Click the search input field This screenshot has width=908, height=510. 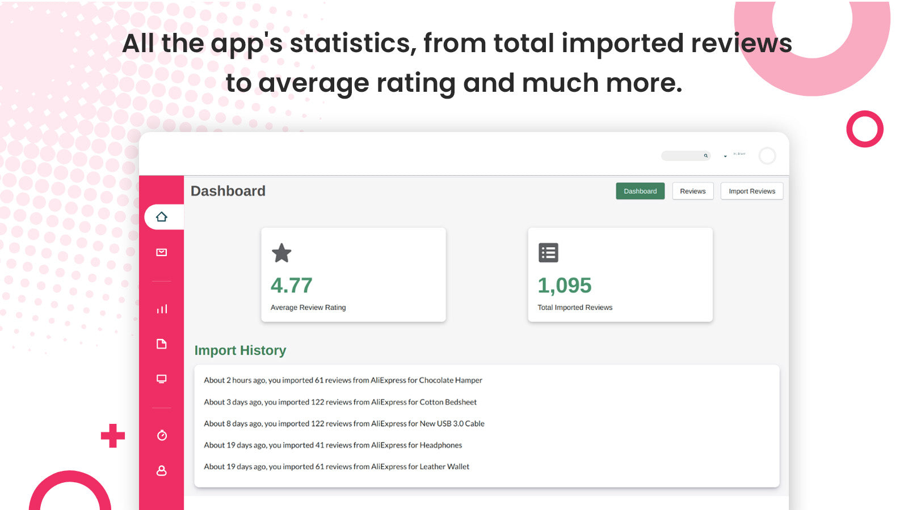(x=682, y=156)
